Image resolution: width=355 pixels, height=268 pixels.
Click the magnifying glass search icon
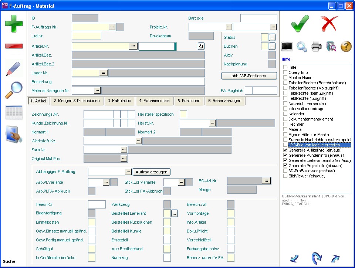click(x=14, y=90)
